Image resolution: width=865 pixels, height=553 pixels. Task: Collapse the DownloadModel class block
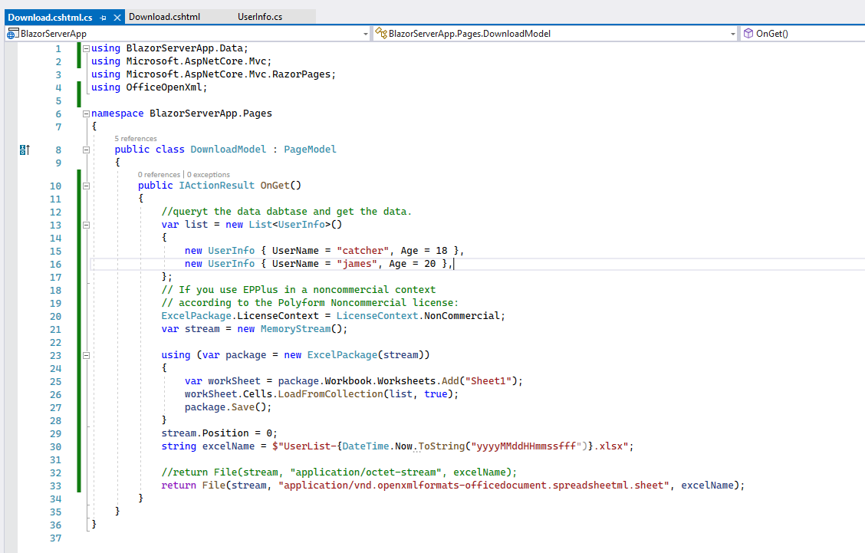click(x=86, y=150)
